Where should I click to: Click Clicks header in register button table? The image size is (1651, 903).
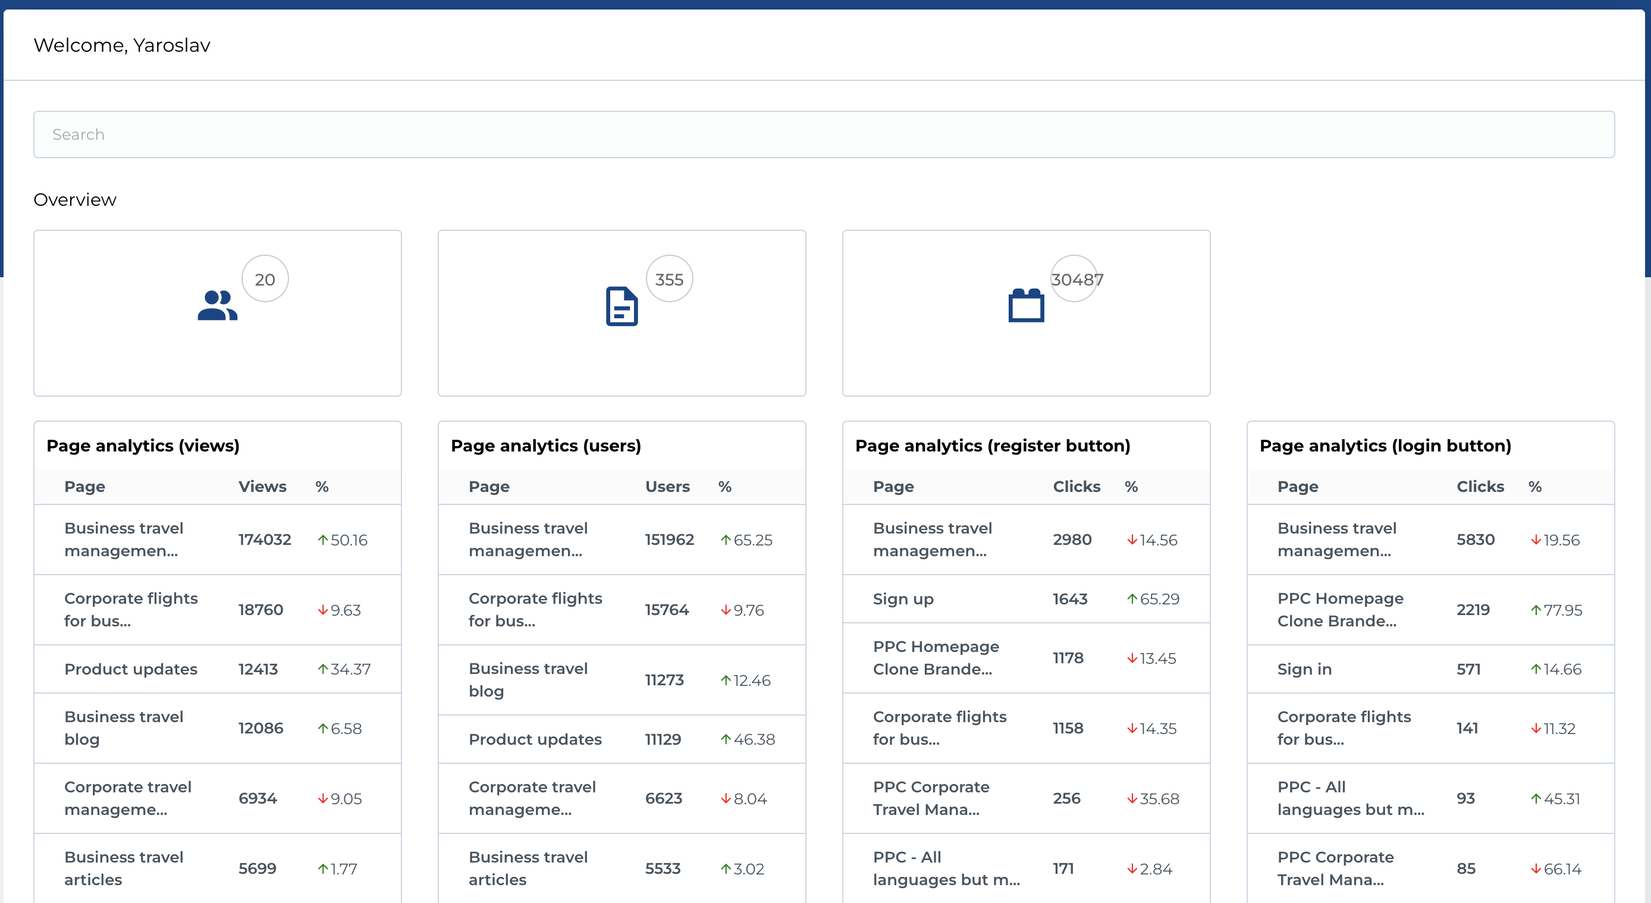[x=1076, y=487]
